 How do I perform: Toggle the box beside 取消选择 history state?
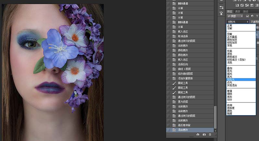tap(168, 37)
